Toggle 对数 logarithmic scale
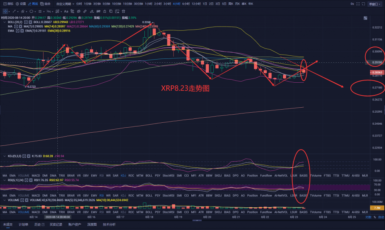The image size is (385, 230). click(368, 217)
